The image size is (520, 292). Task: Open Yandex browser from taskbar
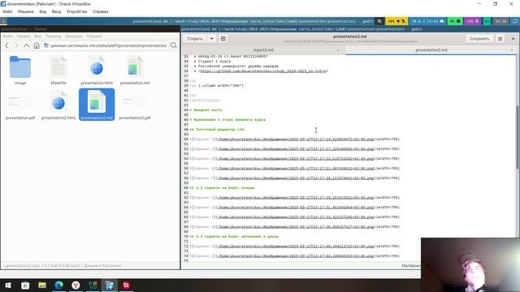coord(76,285)
